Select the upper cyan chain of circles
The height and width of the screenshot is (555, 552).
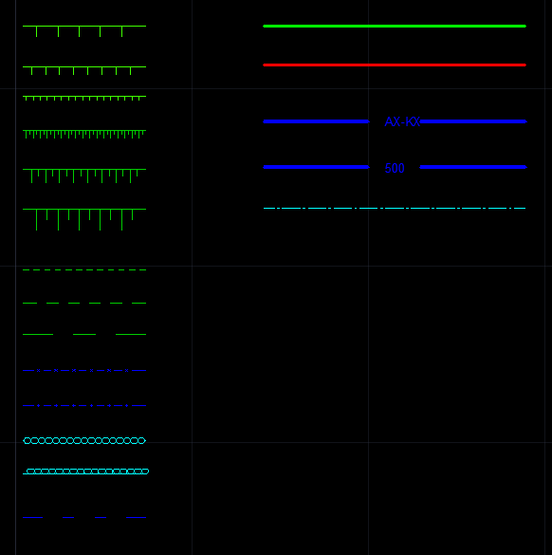click(84, 440)
